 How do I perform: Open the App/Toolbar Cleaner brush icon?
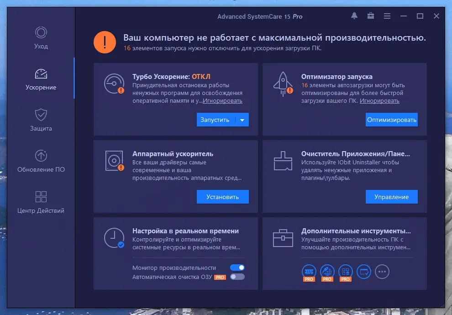282,161
